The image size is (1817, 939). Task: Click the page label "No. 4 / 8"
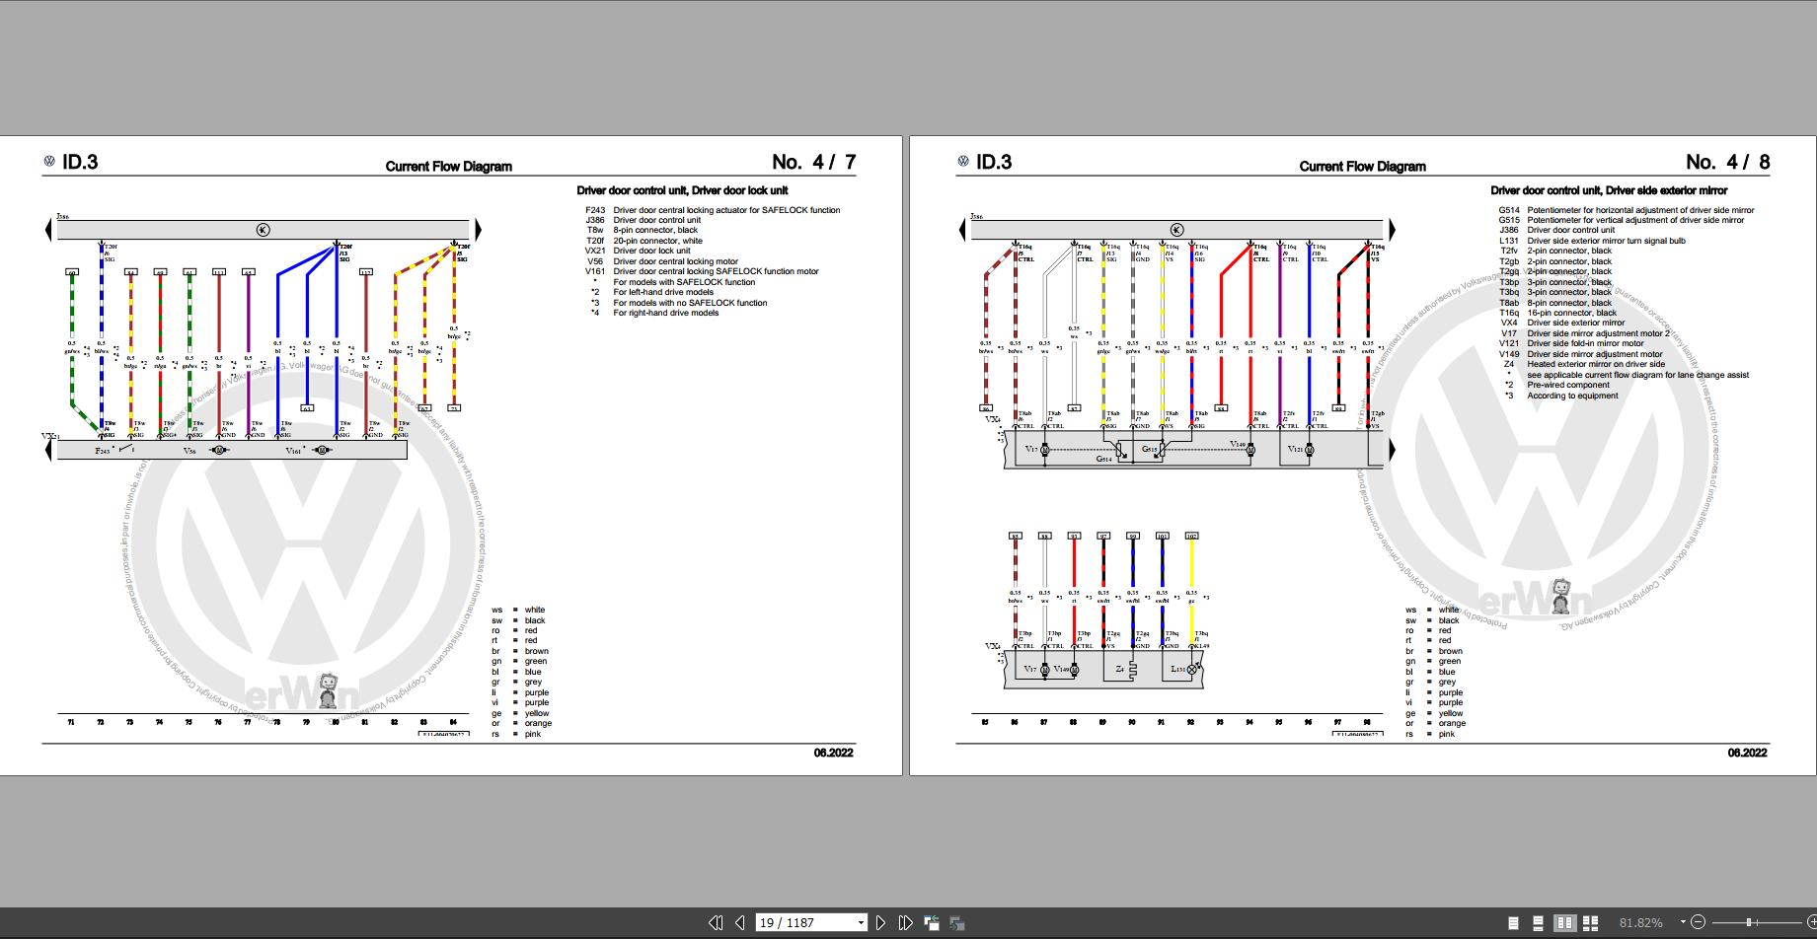pyautogui.click(x=1728, y=163)
